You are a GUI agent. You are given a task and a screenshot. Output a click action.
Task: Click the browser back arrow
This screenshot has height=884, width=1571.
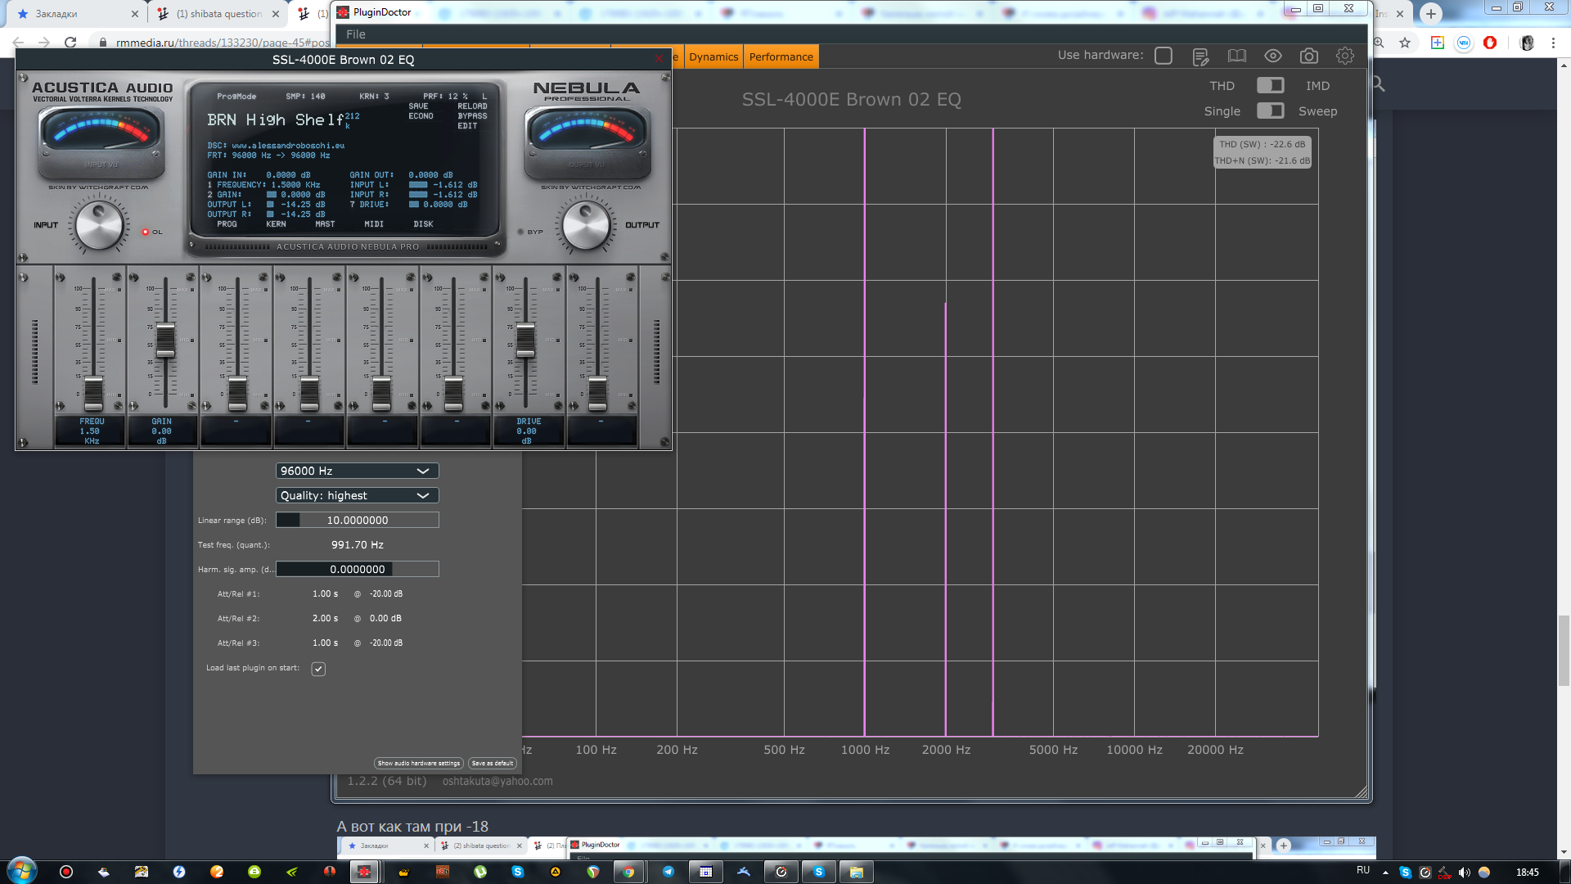[x=18, y=43]
